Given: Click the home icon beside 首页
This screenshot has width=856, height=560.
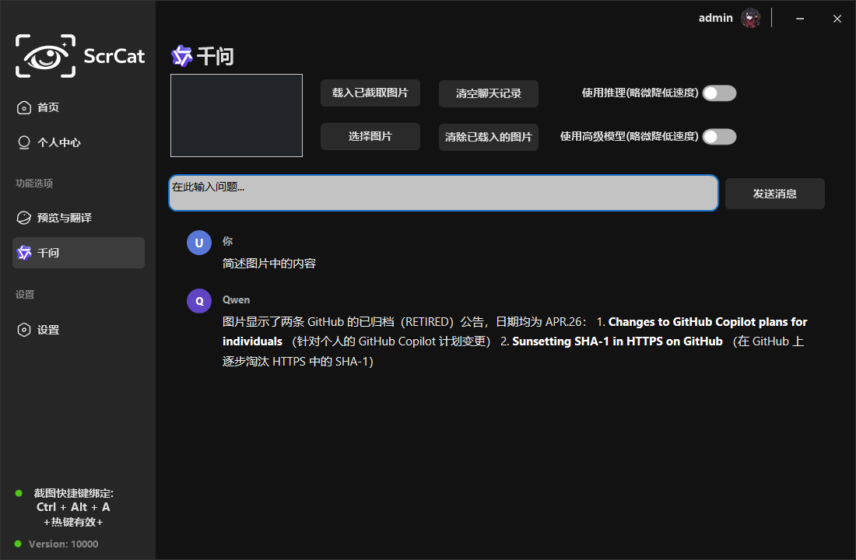Looking at the screenshot, I should (24, 107).
